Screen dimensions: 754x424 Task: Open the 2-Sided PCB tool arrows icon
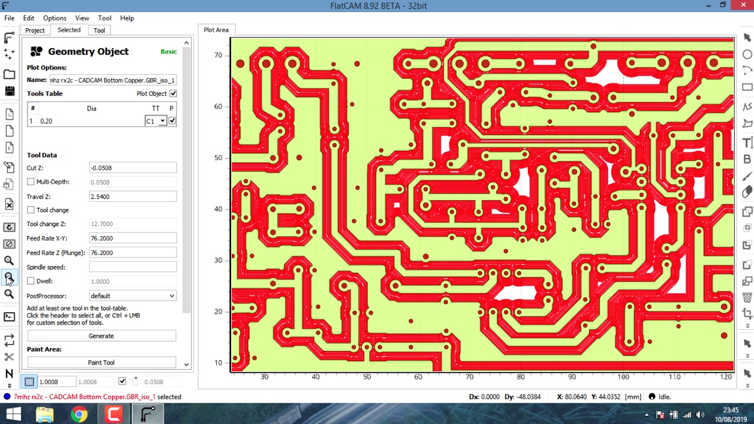[9, 340]
